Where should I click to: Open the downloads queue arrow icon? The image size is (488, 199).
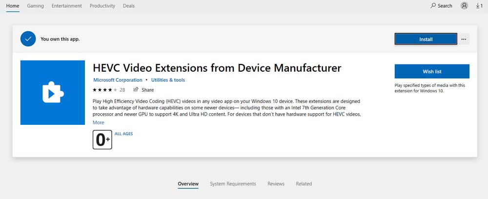479,5
